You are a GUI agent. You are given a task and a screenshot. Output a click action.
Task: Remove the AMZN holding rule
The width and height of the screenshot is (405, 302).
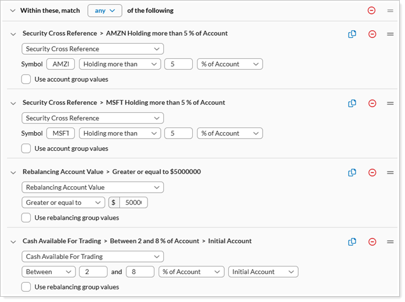(x=372, y=34)
